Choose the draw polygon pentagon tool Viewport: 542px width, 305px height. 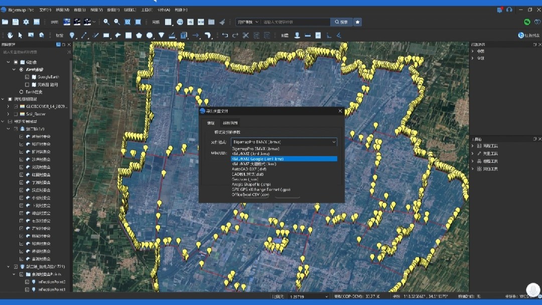139,35
